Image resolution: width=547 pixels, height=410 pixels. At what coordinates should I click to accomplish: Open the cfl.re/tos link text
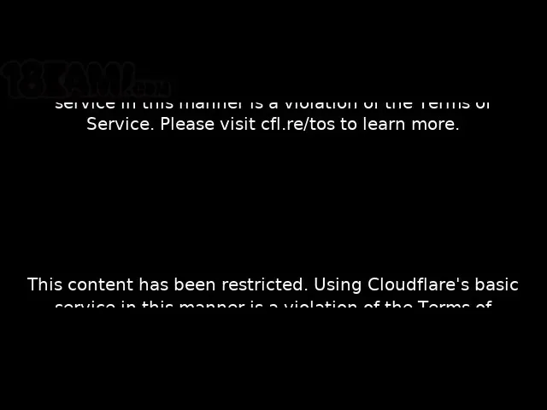[x=298, y=124]
